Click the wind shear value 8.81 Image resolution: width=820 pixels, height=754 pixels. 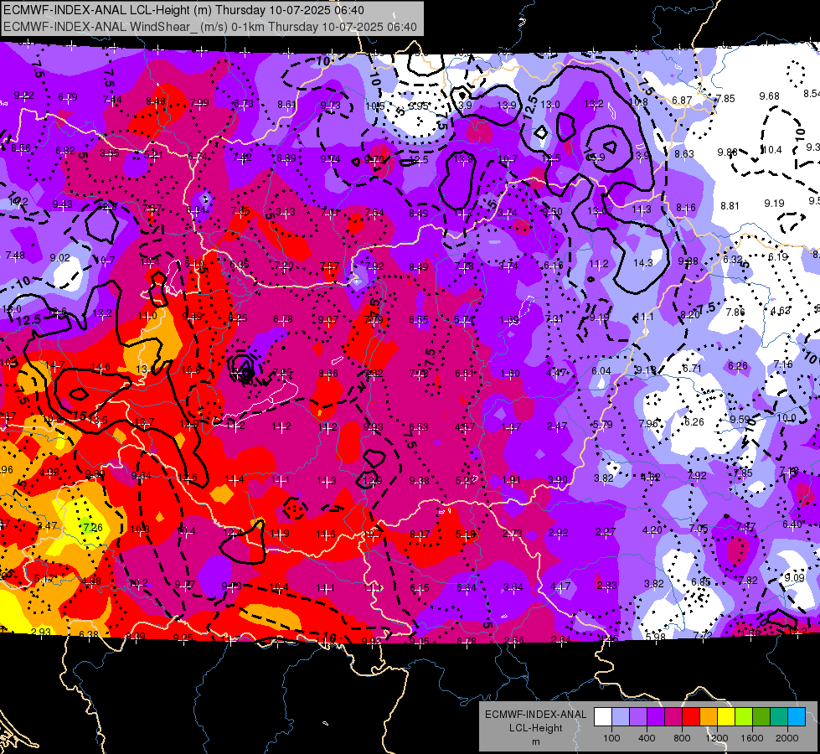click(730, 205)
